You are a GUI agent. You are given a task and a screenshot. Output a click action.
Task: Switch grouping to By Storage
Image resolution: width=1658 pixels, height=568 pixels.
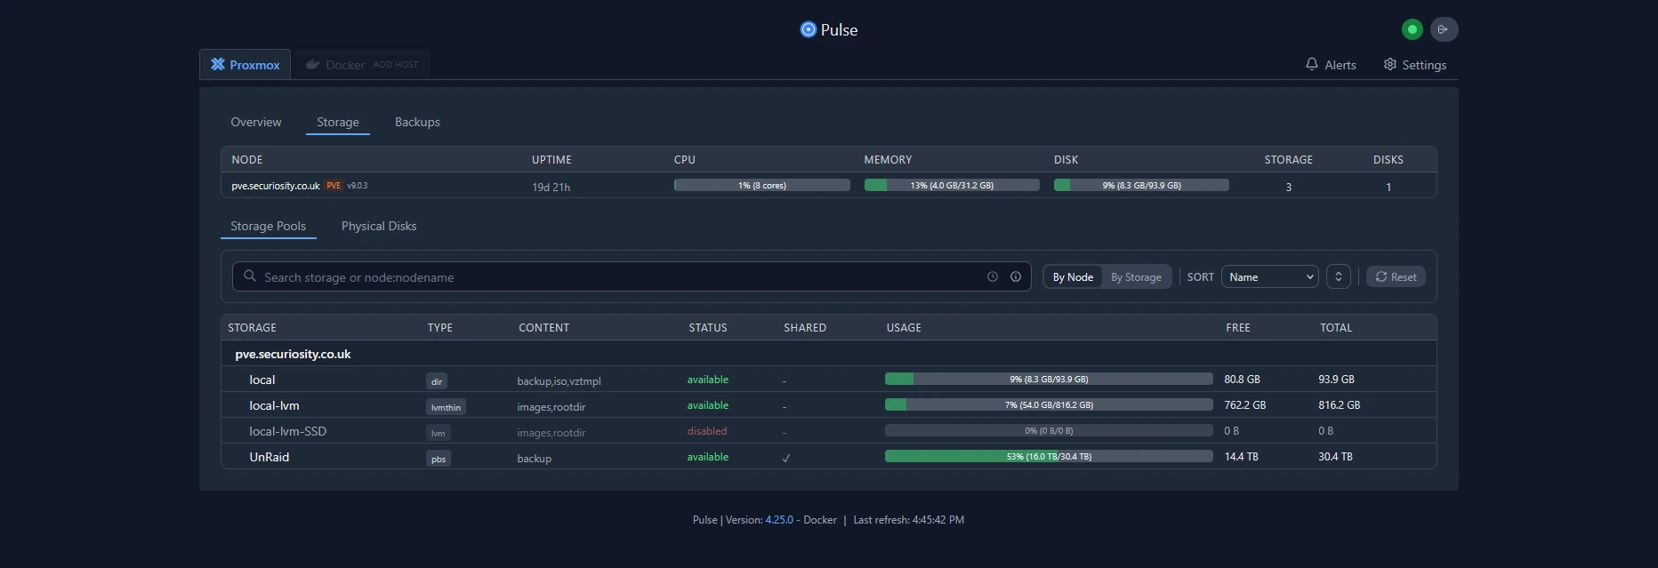click(x=1136, y=277)
